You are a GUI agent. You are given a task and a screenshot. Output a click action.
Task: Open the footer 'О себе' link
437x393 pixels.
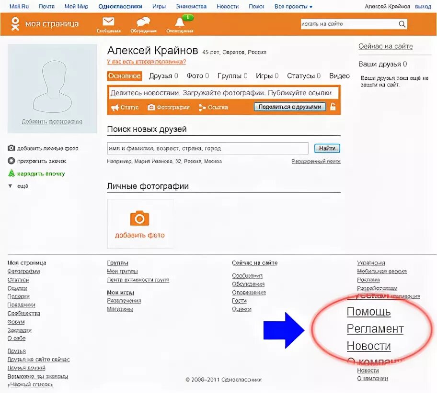coord(16,338)
